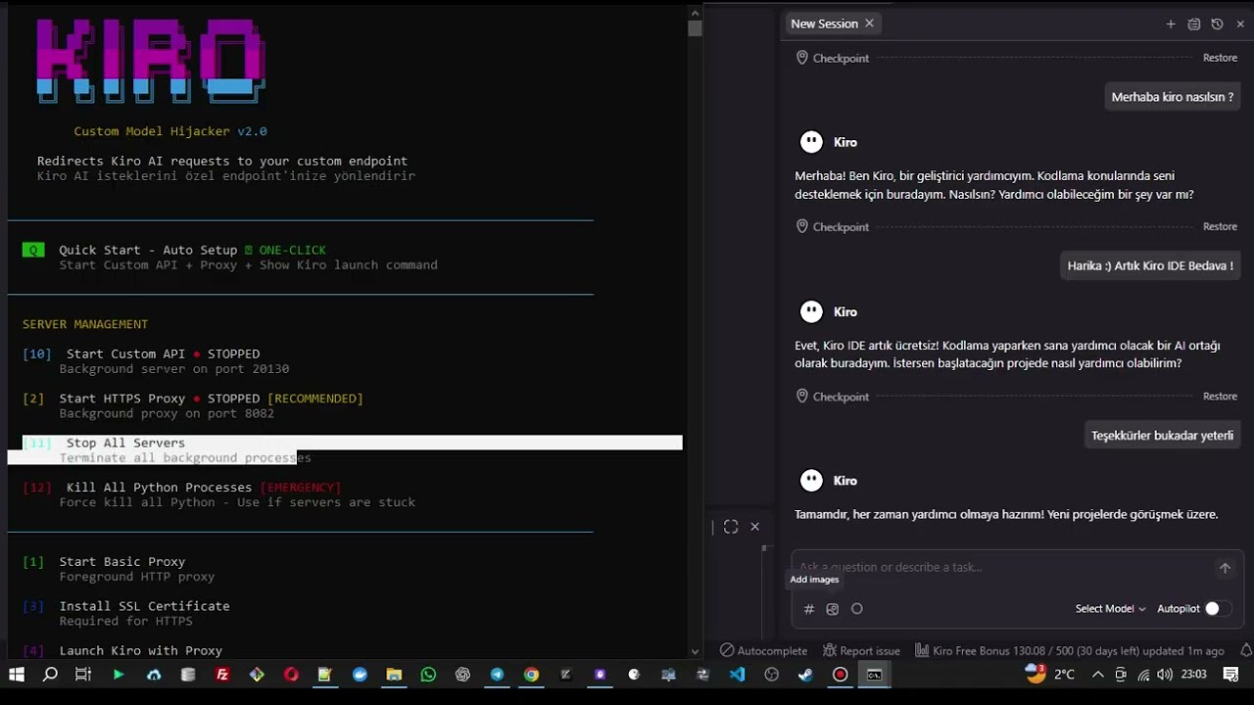The height and width of the screenshot is (705, 1254).
Task: Open Steam from taskbar
Action: [805, 675]
